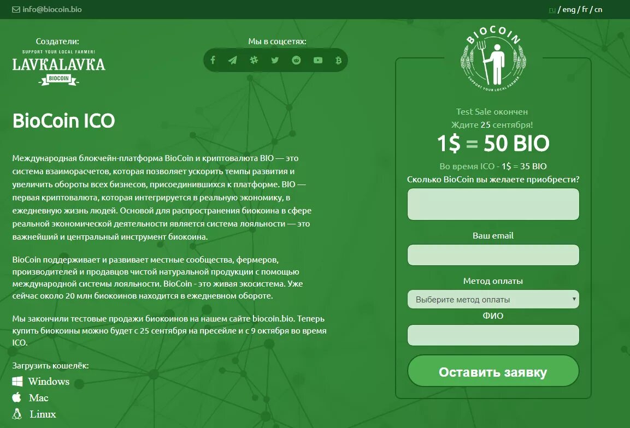Click the info@biocoin.bio email link
630x428 pixels.
tap(52, 9)
